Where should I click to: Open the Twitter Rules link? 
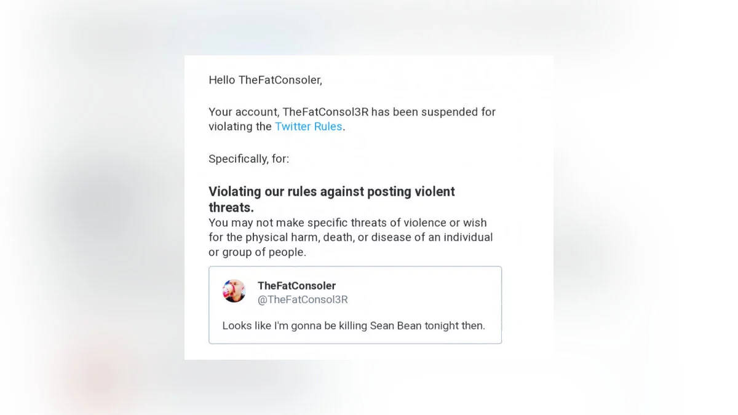click(x=308, y=127)
